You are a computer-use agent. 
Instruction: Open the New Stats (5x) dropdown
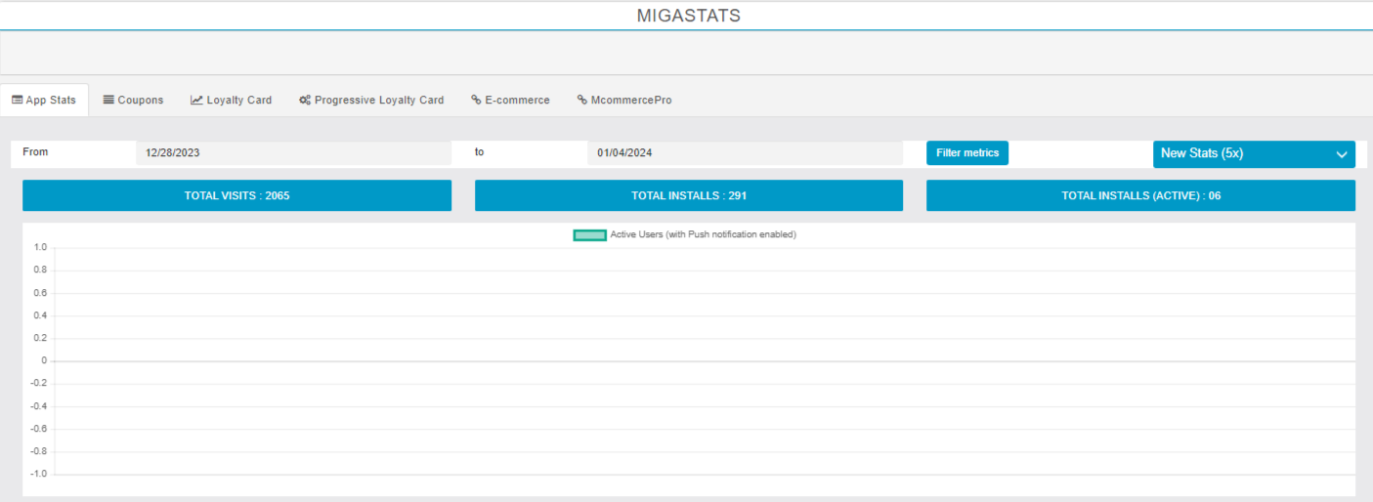click(1253, 153)
